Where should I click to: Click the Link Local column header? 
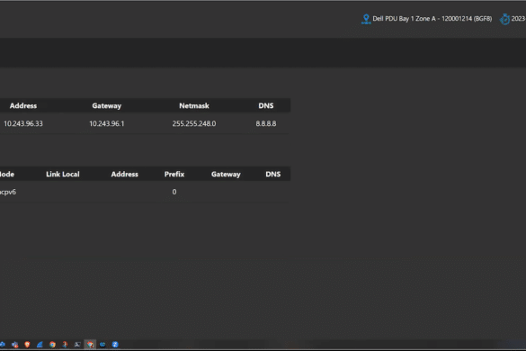(x=63, y=175)
